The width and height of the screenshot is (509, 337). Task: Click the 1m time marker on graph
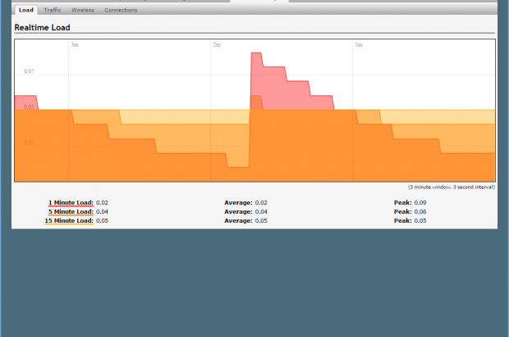point(359,45)
